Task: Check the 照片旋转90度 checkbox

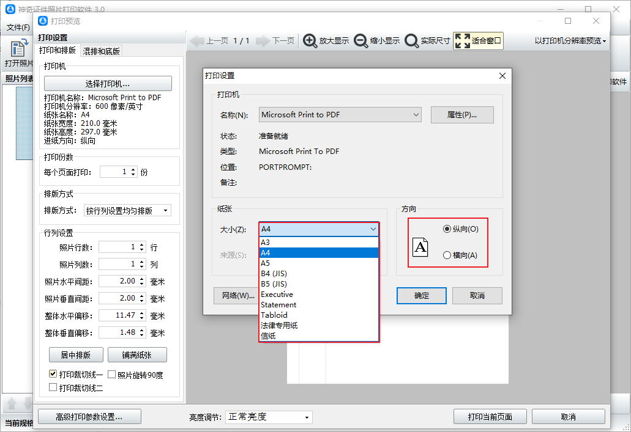Action: [x=110, y=373]
